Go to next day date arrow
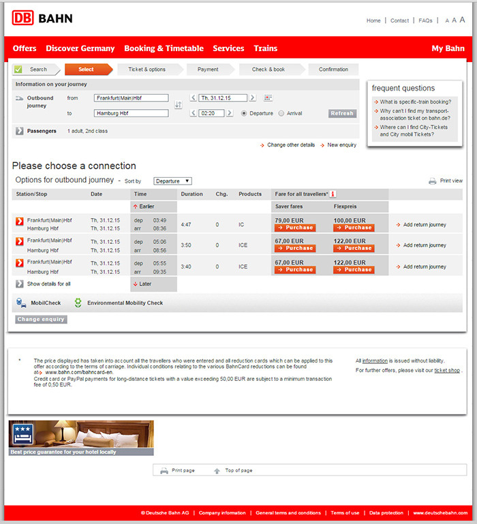Screen dimensions: 477x524 point(253,97)
